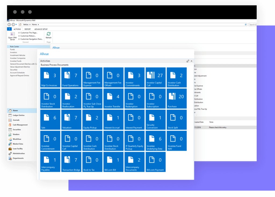Screen dimensions: 275x197
Task: Select Value Adjustment Batches tree item
Action: point(20,67)
